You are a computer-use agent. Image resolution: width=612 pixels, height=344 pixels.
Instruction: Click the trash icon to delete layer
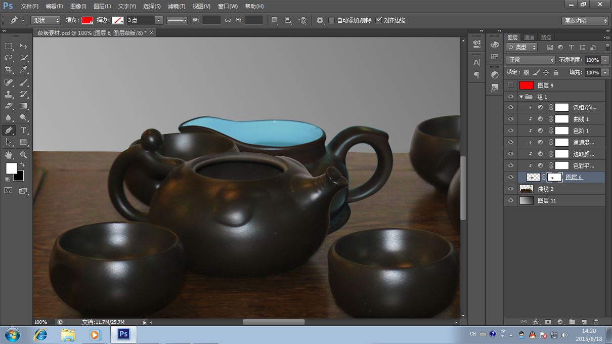click(596, 322)
